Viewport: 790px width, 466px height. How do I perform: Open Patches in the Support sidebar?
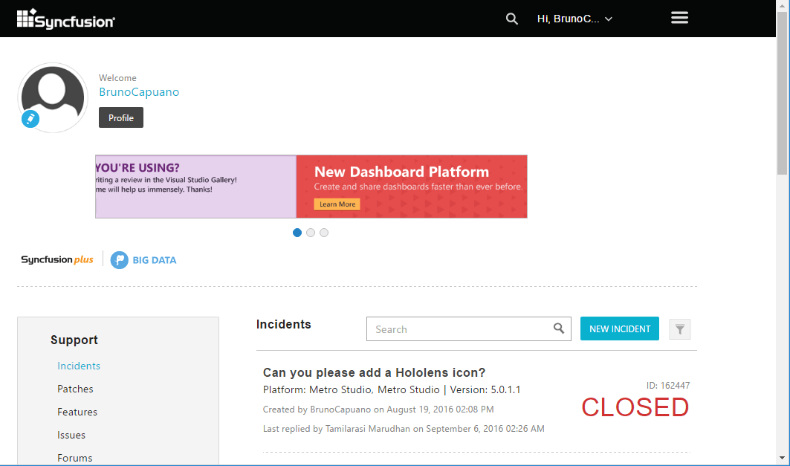point(75,389)
